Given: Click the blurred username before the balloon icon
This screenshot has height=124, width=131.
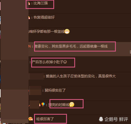Looking at the screenshot, I should click(x=34, y=105).
